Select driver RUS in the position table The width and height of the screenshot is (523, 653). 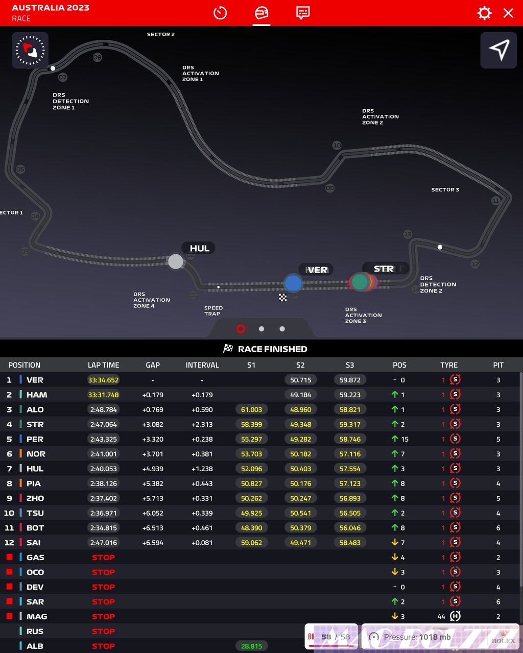coord(35,632)
